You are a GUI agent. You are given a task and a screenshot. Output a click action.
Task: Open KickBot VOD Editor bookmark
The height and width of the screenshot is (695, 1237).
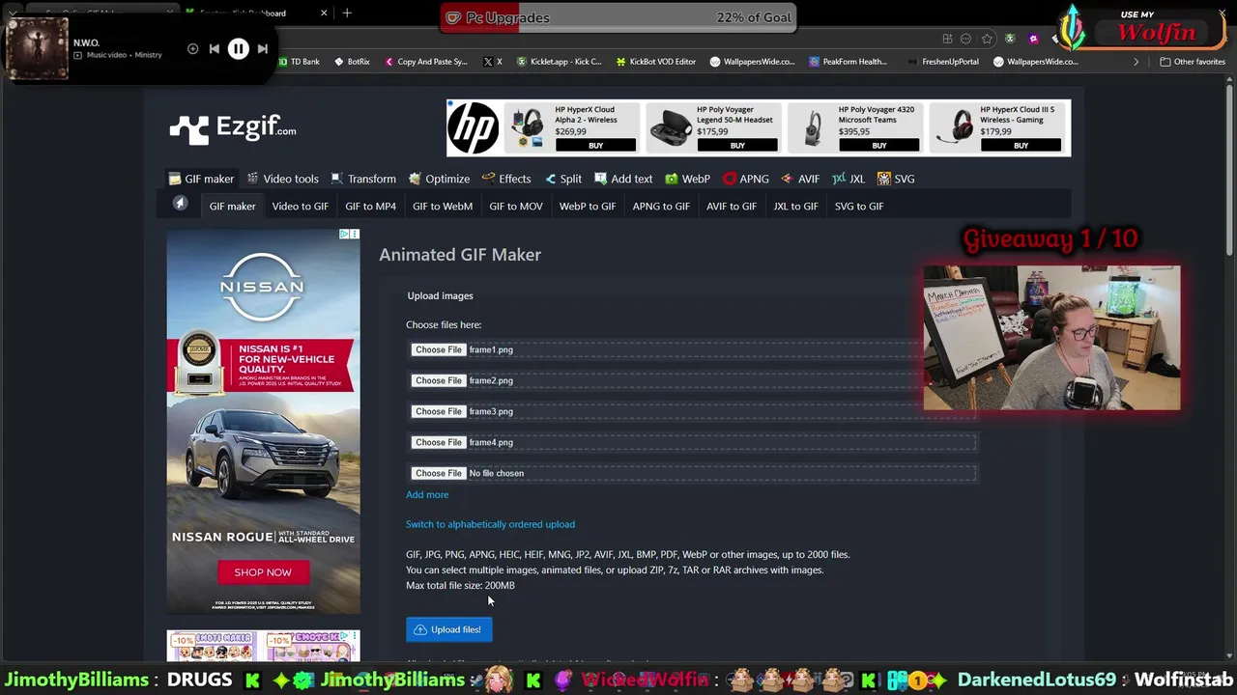tap(654, 62)
